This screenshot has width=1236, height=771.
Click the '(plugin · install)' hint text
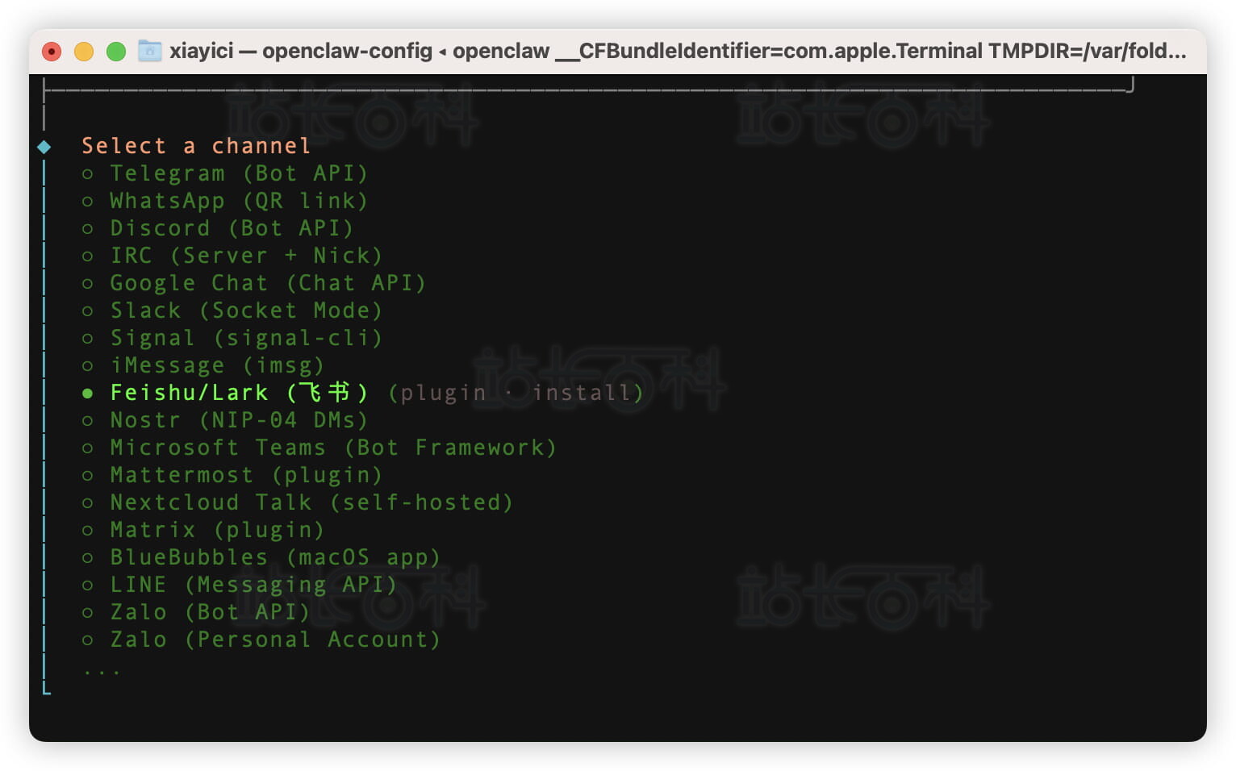pos(516,393)
